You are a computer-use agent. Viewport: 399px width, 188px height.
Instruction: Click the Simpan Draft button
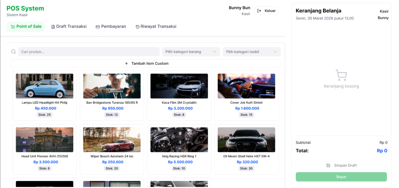pyautogui.click(x=341, y=165)
